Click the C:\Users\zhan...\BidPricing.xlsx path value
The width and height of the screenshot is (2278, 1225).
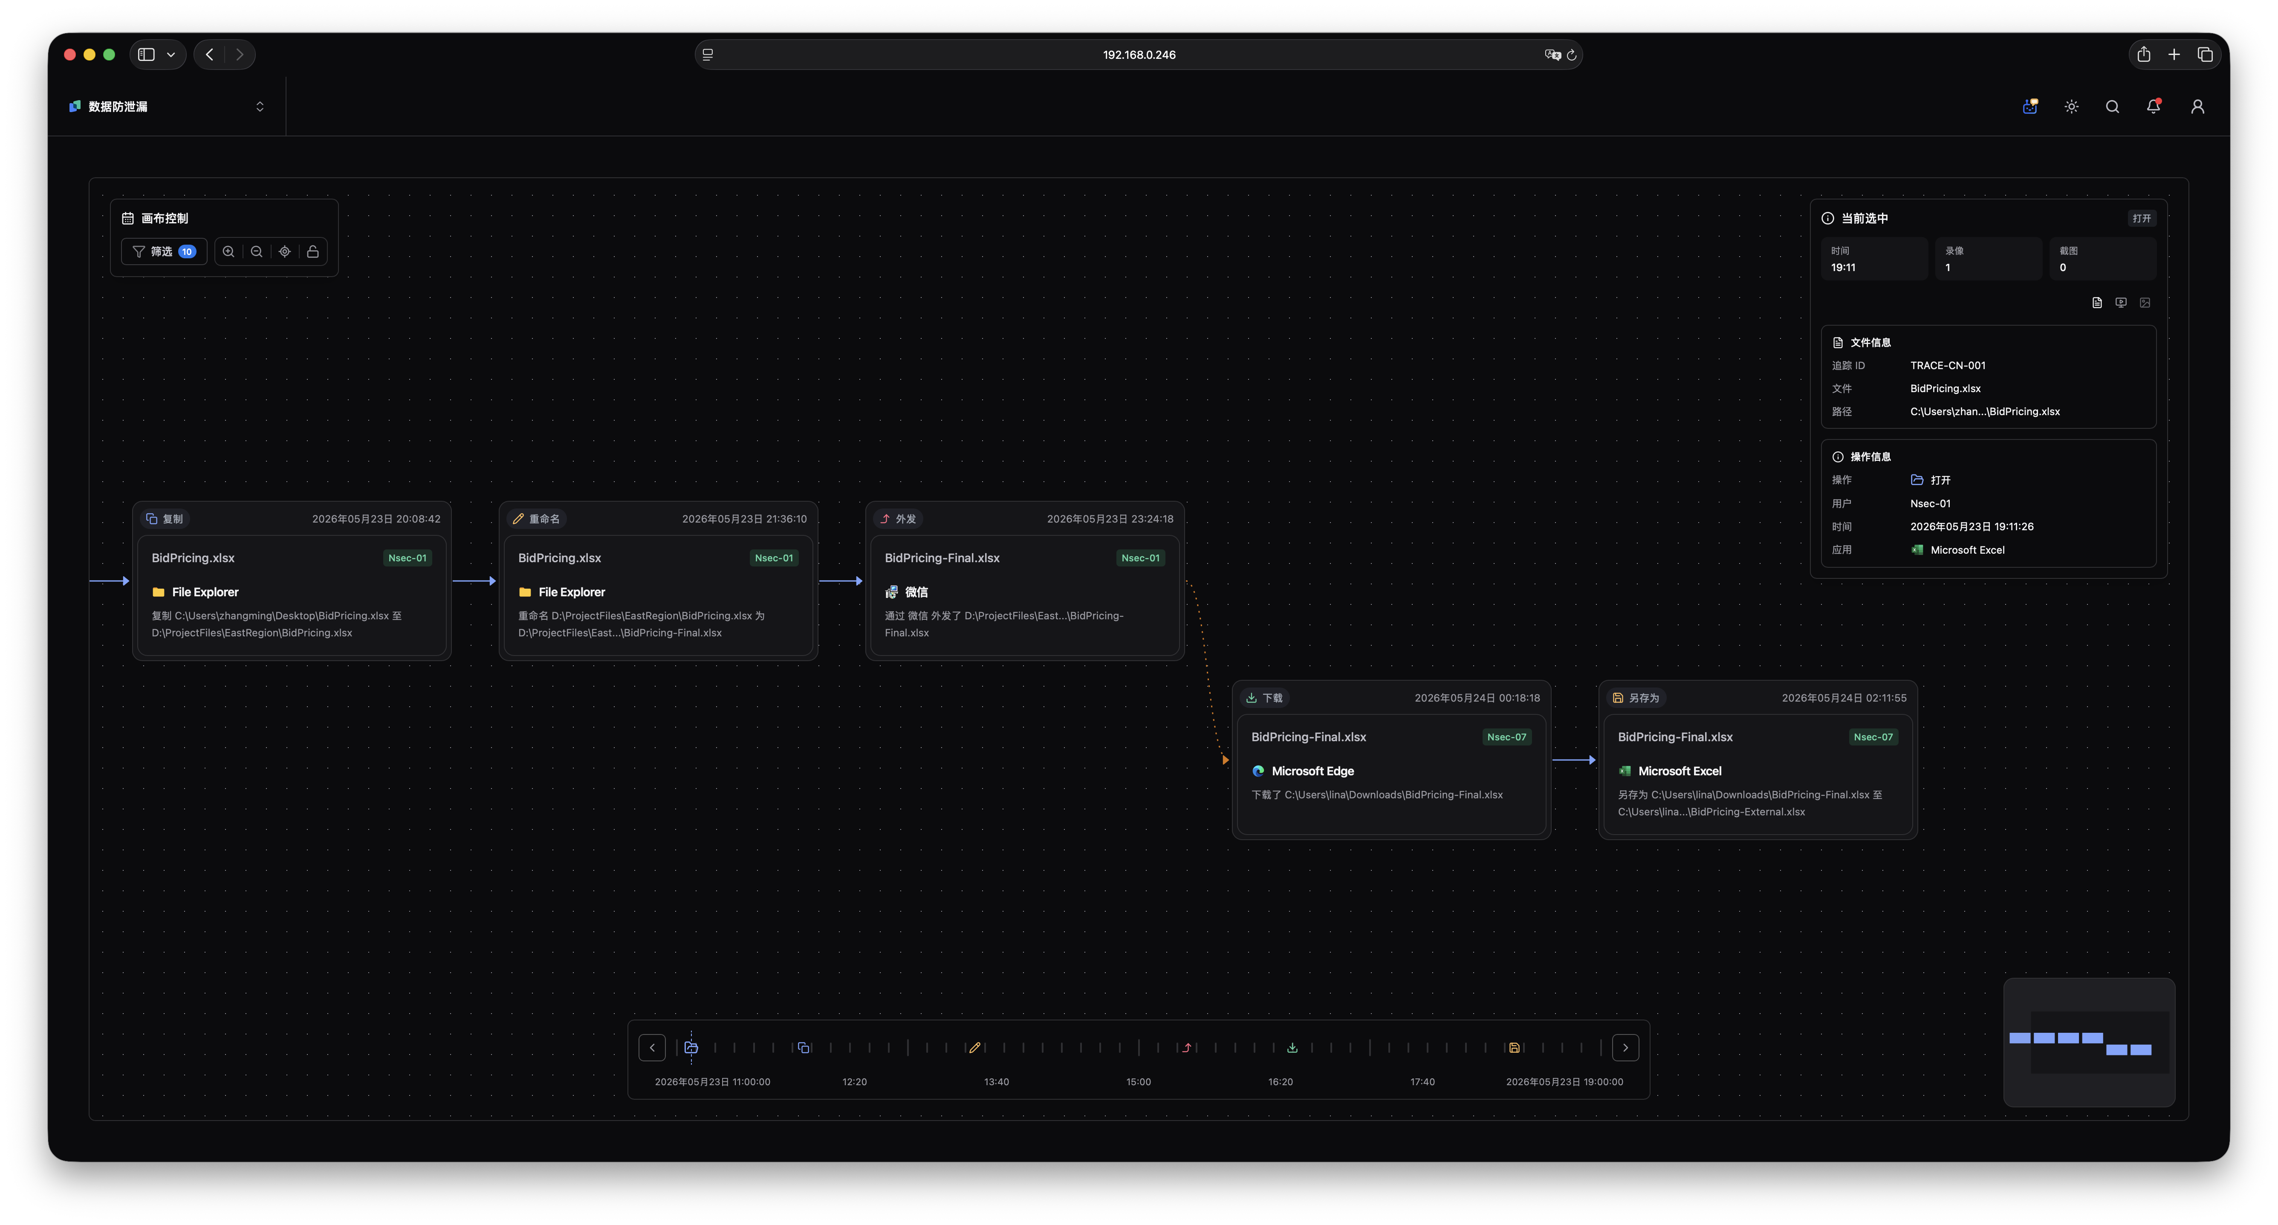[x=1984, y=411]
